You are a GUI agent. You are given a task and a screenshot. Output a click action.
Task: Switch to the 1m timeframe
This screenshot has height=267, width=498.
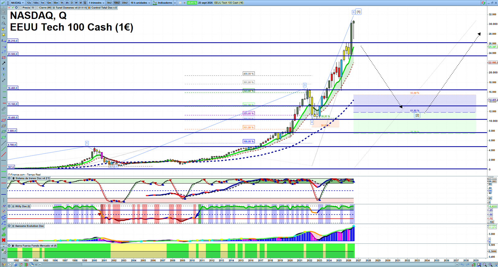pyautogui.click(x=43, y=3)
